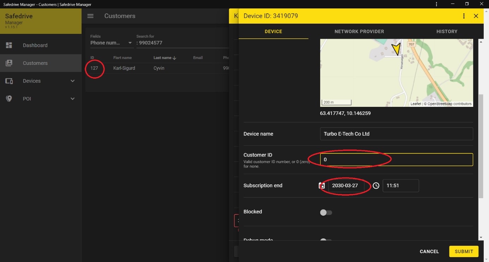Click the Customer ID input field
Viewport: 489px width, 262px height.
[396, 159]
